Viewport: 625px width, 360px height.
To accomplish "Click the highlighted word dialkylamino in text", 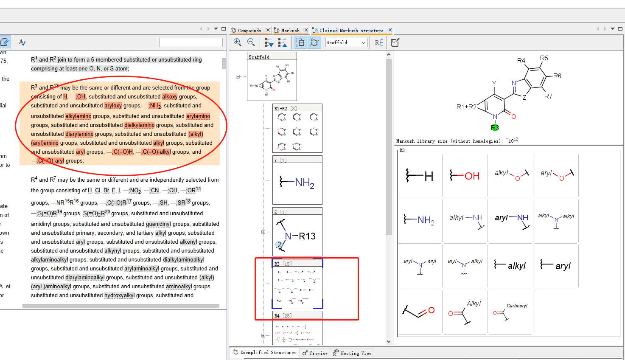I will [139, 125].
